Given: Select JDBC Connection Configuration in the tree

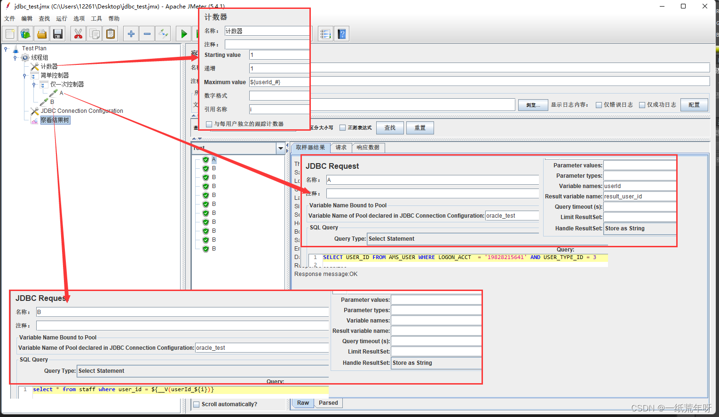Looking at the screenshot, I should click(82, 111).
